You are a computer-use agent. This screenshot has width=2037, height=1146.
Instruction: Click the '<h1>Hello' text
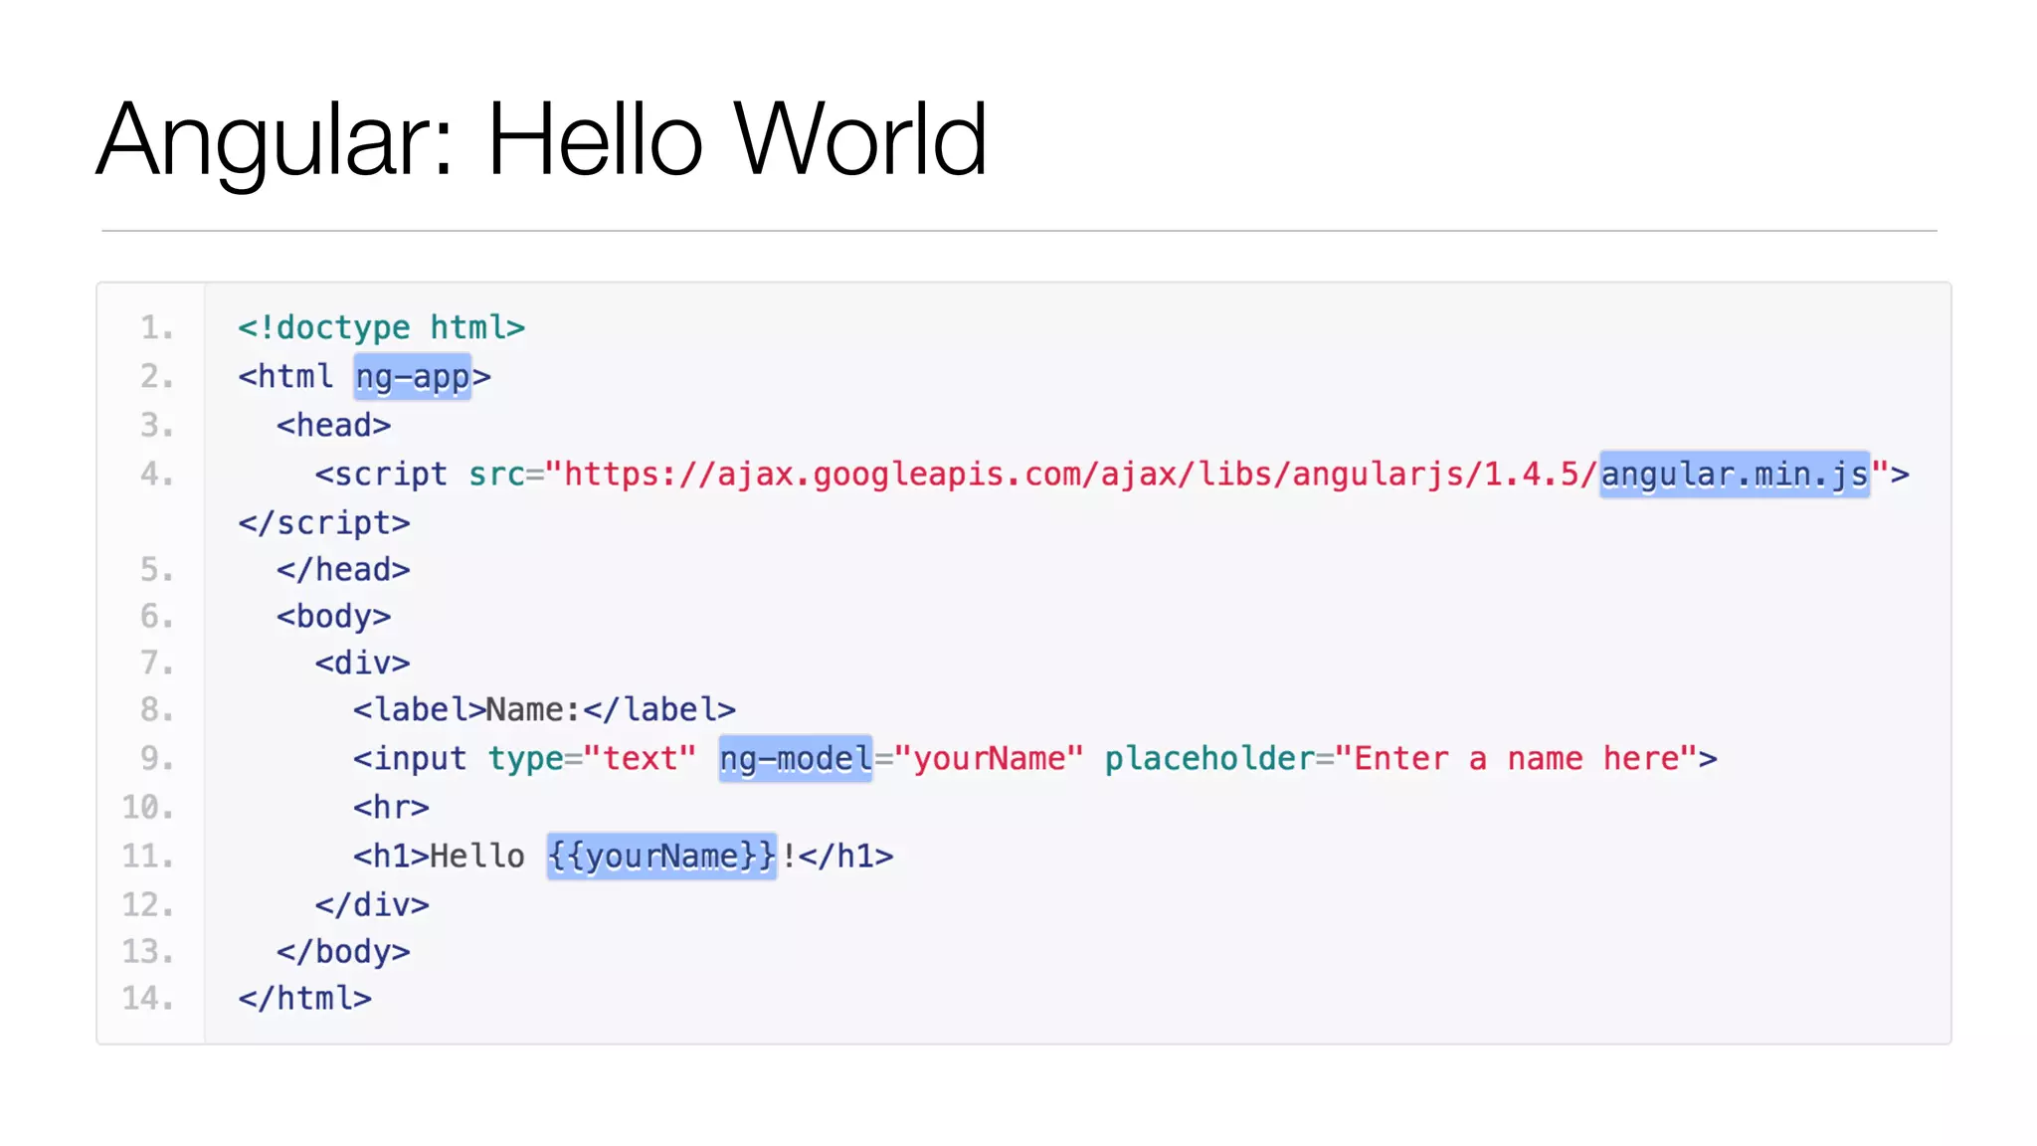(x=439, y=857)
